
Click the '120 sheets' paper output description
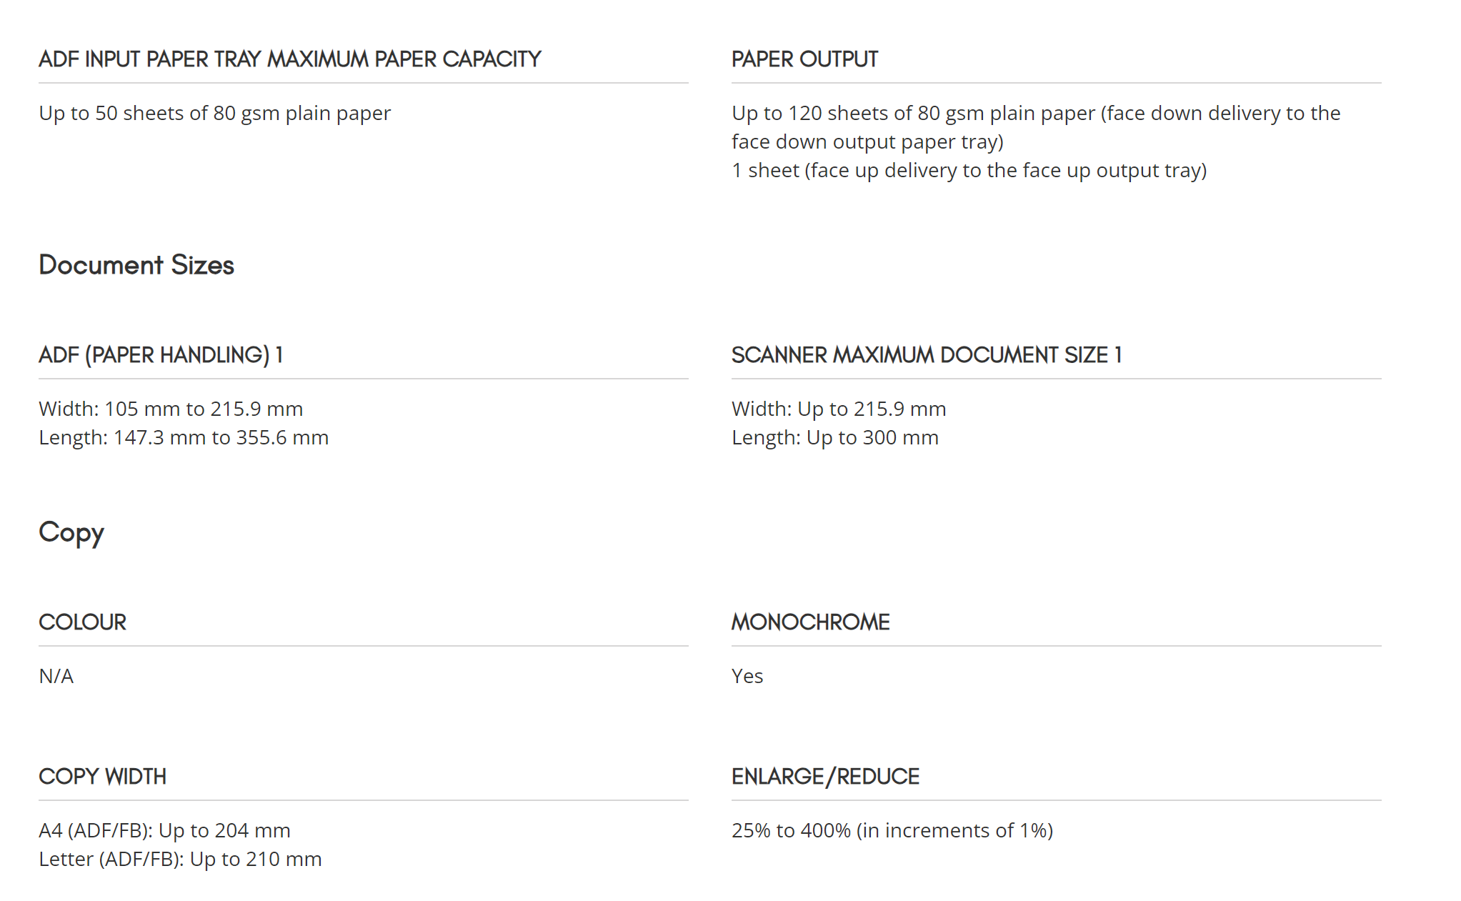(1036, 127)
